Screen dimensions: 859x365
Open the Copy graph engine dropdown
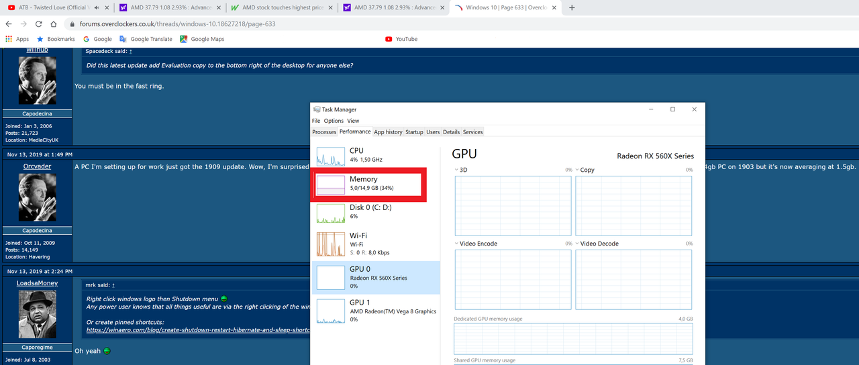click(578, 170)
